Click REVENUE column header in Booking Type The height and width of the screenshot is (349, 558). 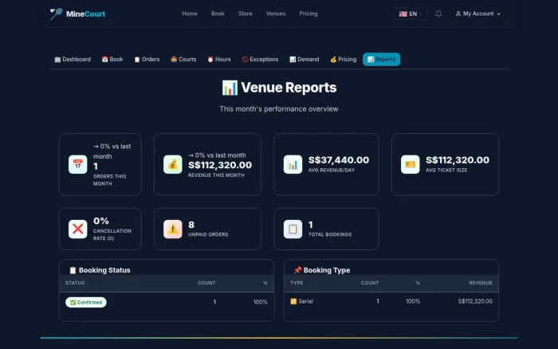click(481, 283)
